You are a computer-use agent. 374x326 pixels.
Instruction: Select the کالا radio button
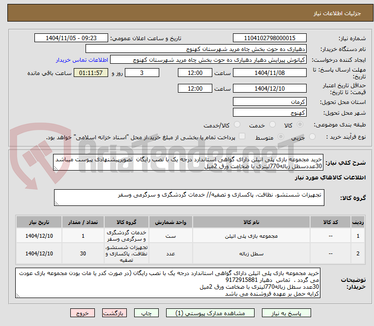(x=300, y=125)
